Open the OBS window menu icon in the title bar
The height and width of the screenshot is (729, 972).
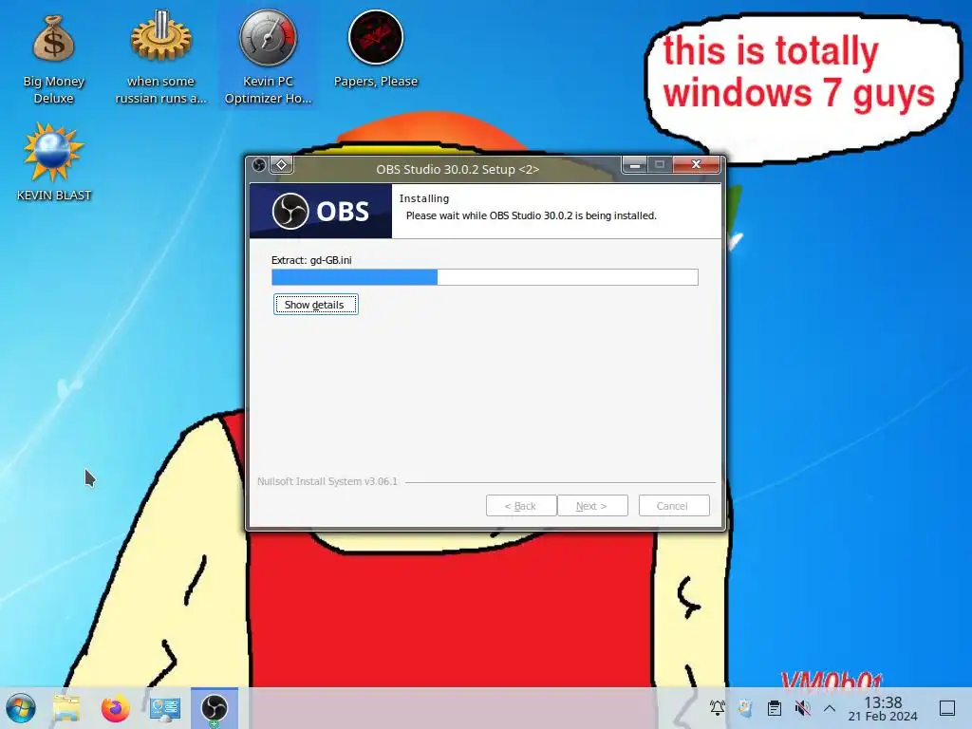259,165
